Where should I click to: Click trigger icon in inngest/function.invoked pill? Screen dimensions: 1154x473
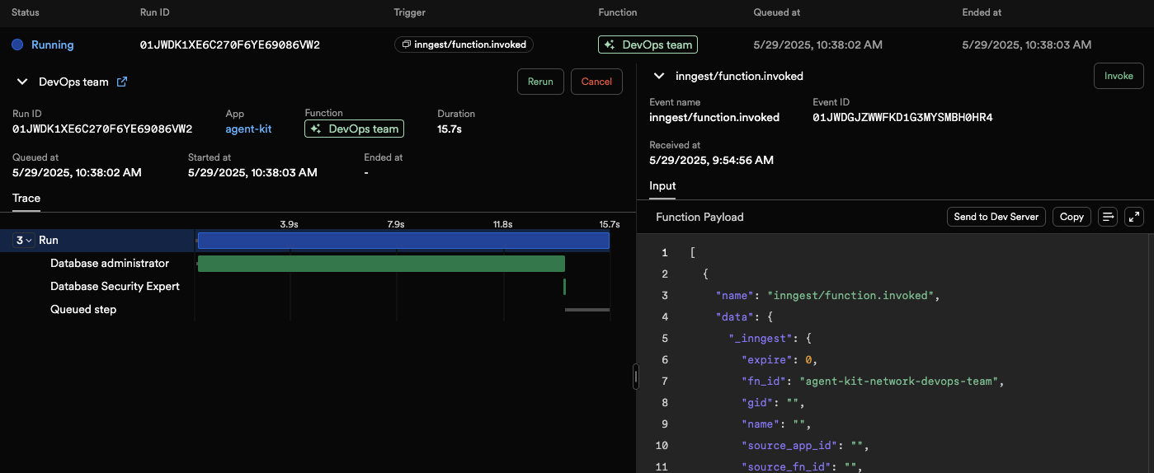tap(407, 44)
